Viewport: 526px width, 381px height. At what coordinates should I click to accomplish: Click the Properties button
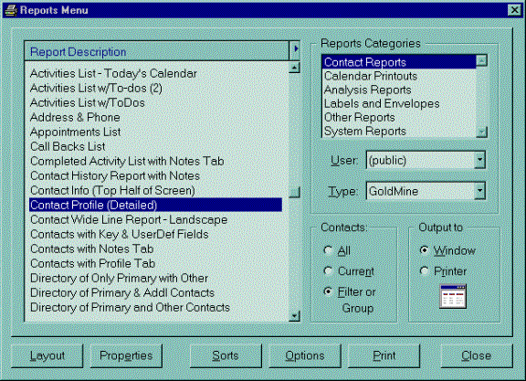click(x=126, y=355)
